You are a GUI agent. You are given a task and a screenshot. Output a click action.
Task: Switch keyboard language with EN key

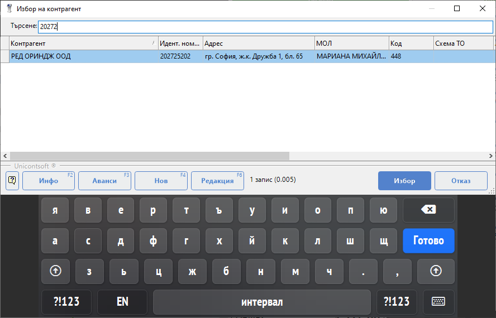122,302
